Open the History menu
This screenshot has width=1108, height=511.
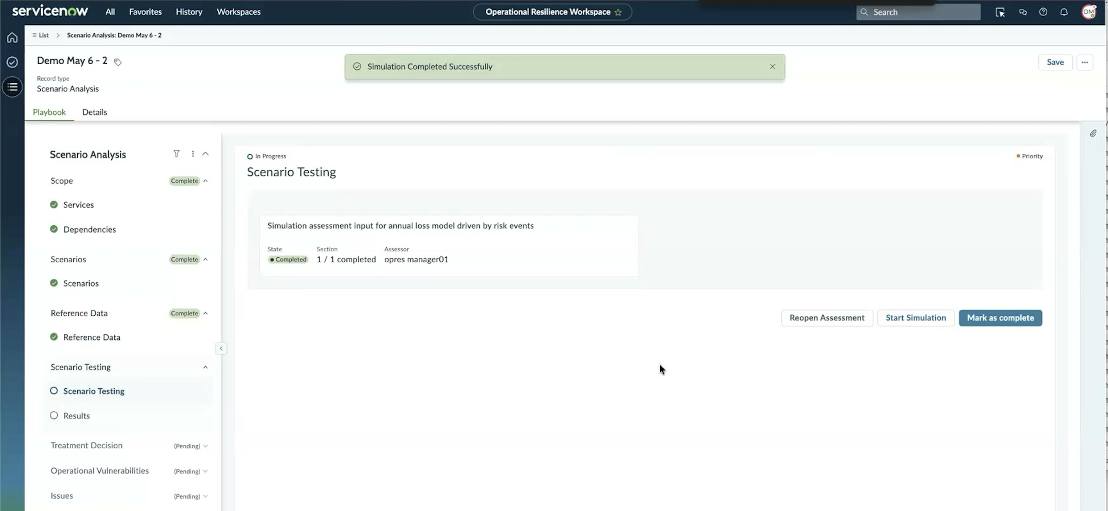click(189, 12)
